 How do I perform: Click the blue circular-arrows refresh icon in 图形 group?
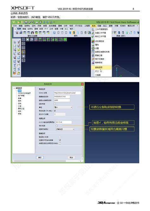(x=54, y=33)
